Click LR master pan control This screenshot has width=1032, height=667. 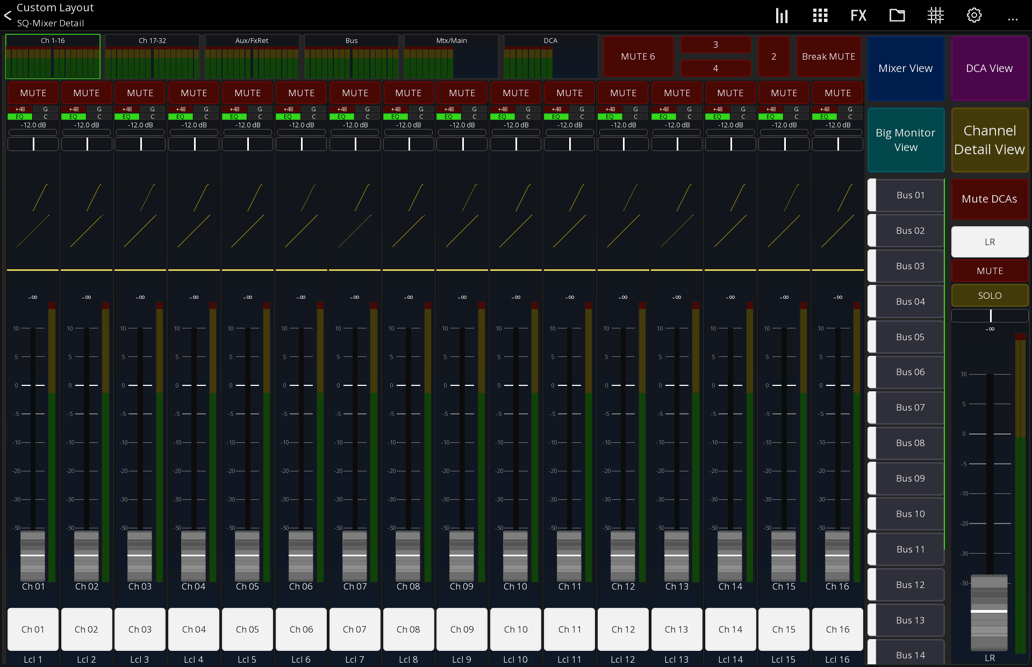pos(990,316)
